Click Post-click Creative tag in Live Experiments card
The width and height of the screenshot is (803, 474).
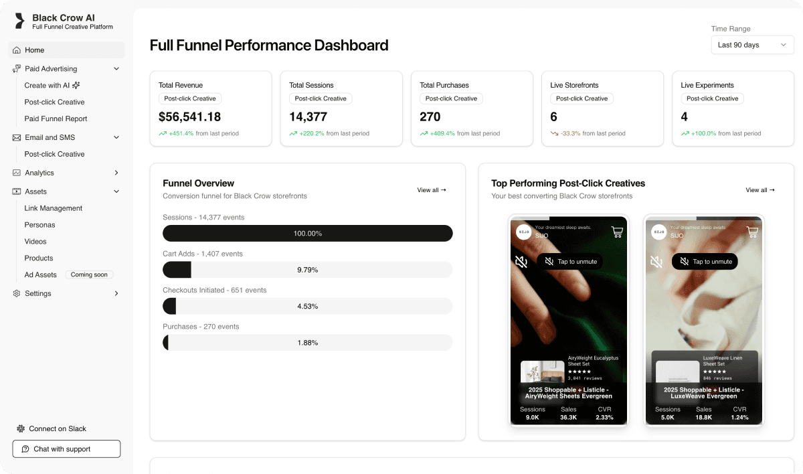(x=712, y=98)
